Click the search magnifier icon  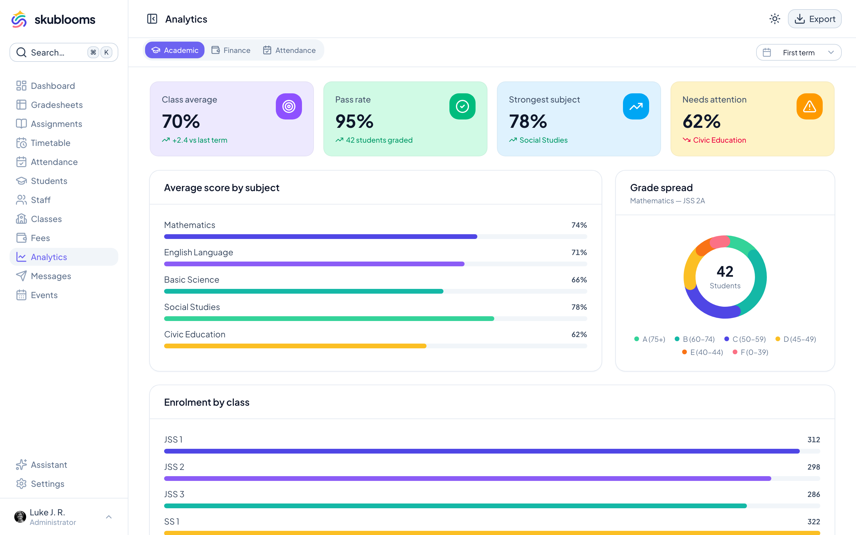tap(21, 52)
